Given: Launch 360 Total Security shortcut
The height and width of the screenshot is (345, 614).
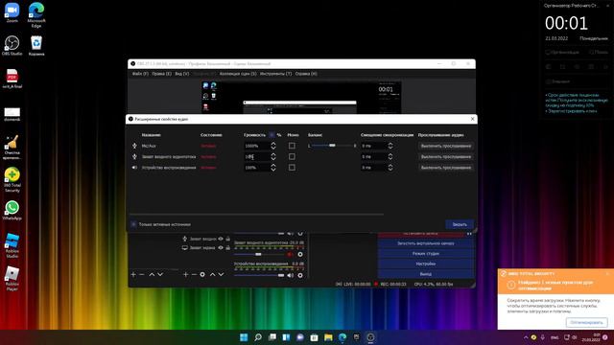Looking at the screenshot, I should (x=12, y=179).
